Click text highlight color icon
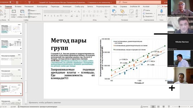 (x=72, y=16)
